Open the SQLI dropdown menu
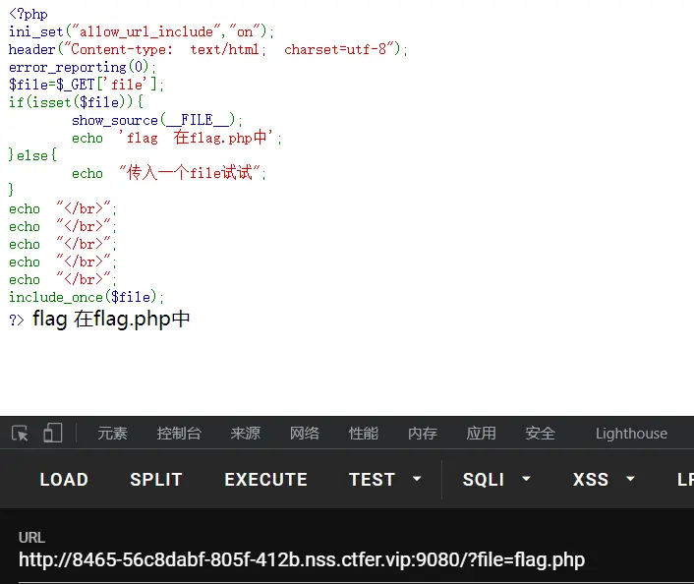The height and width of the screenshot is (584, 694). point(496,480)
